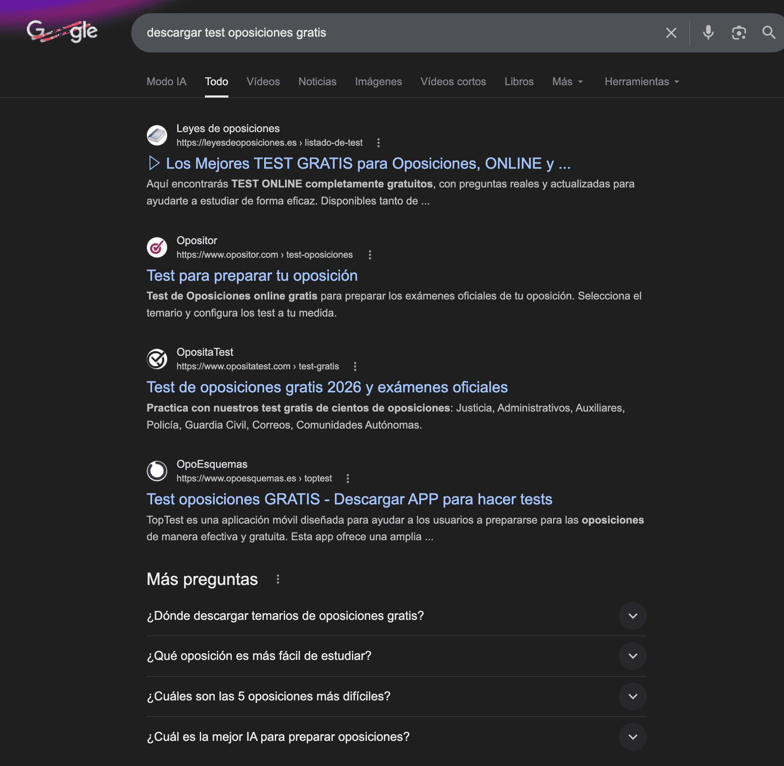Click the OpoEsquemas circular favicon
Image resolution: width=784 pixels, height=766 pixels.
157,471
